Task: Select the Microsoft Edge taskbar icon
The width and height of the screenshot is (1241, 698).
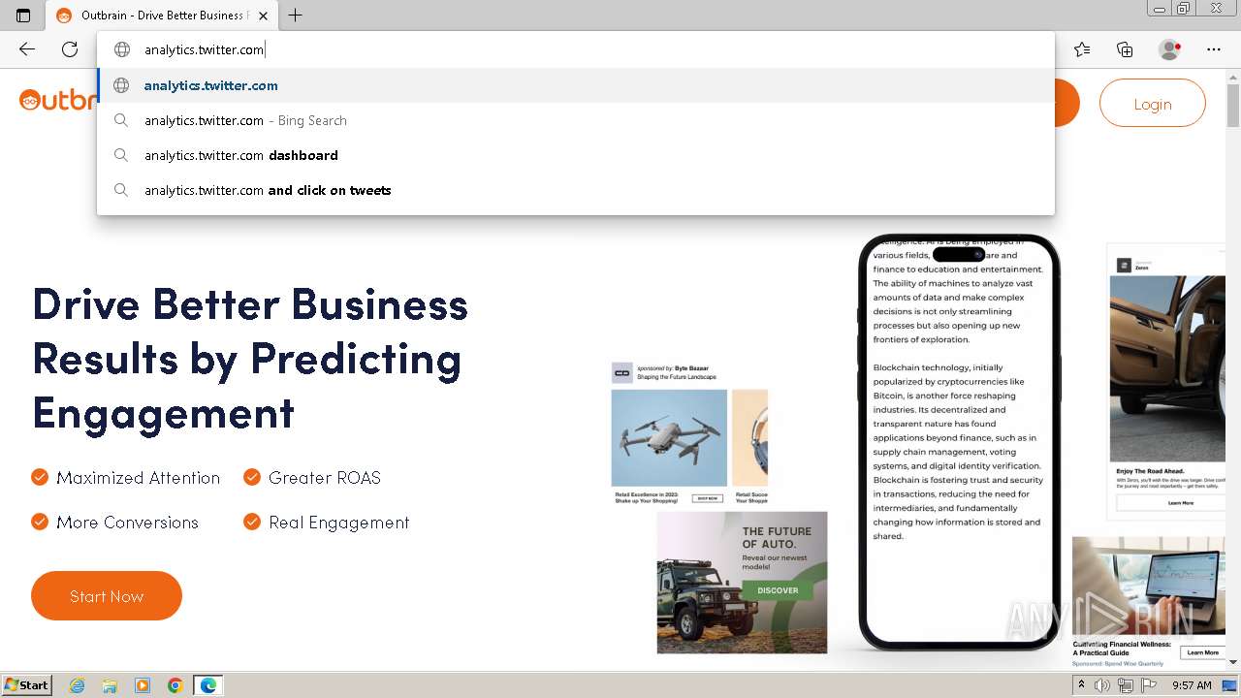Action: pyautogui.click(x=208, y=685)
